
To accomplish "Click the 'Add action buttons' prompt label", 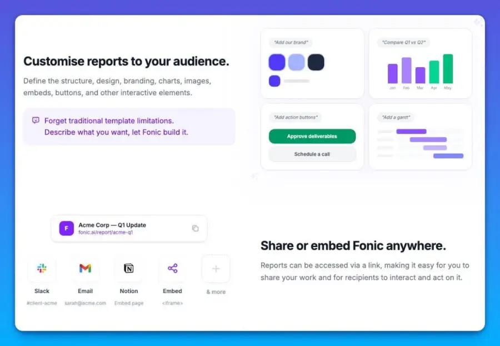I will (296, 117).
